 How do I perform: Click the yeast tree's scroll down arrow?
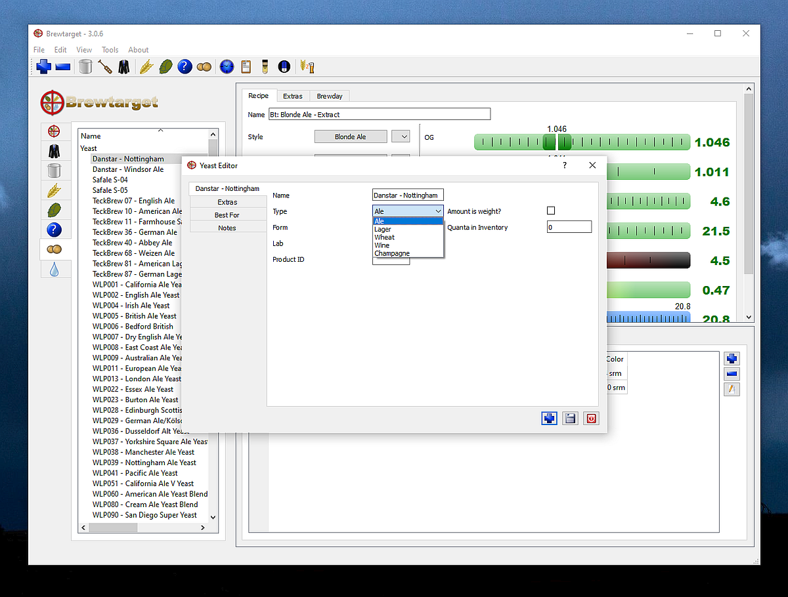click(212, 517)
